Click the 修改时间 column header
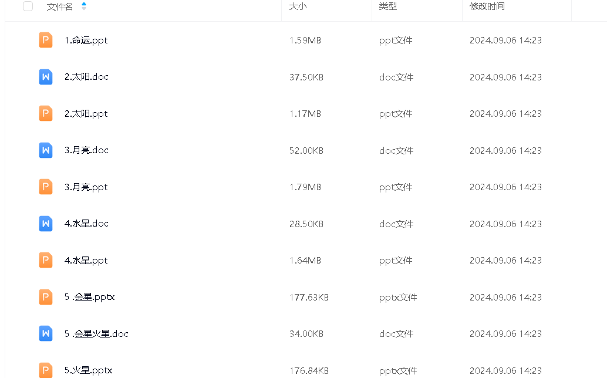This screenshot has width=607, height=378. tap(487, 6)
